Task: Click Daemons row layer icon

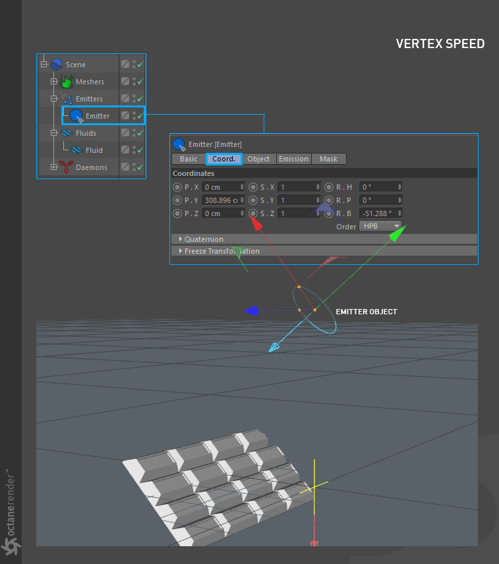Action: pos(125,167)
